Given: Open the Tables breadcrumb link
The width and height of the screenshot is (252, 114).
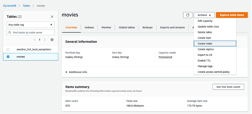Looking at the screenshot, I should click(x=26, y=5).
